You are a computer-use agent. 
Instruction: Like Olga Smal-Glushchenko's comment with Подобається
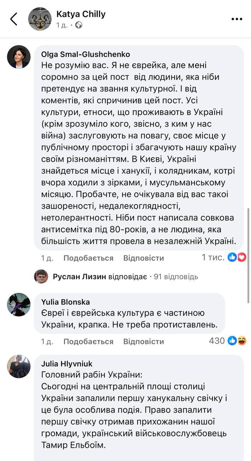[x=88, y=258]
